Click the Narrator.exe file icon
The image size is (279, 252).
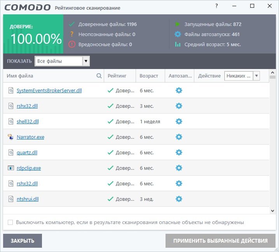pyautogui.click(x=10, y=137)
